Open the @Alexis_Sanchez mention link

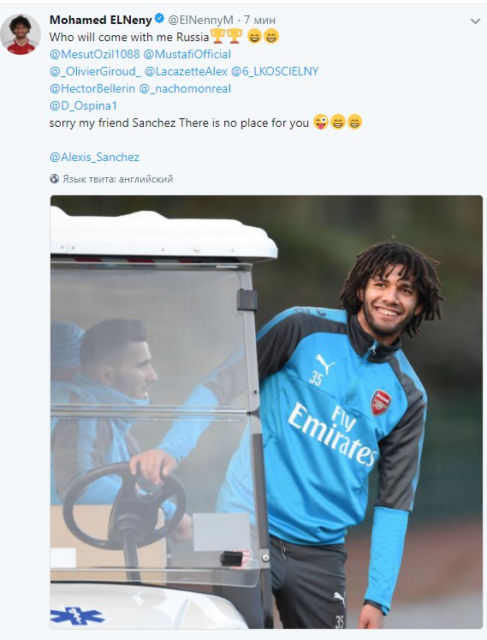coord(94,157)
